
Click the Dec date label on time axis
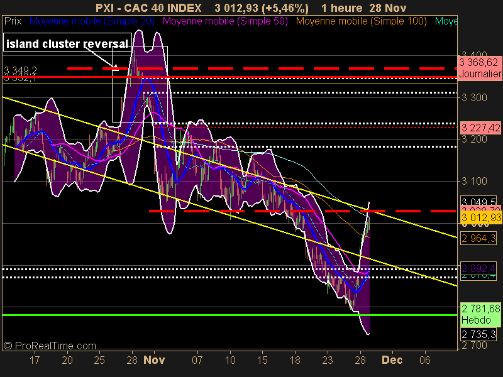click(392, 360)
